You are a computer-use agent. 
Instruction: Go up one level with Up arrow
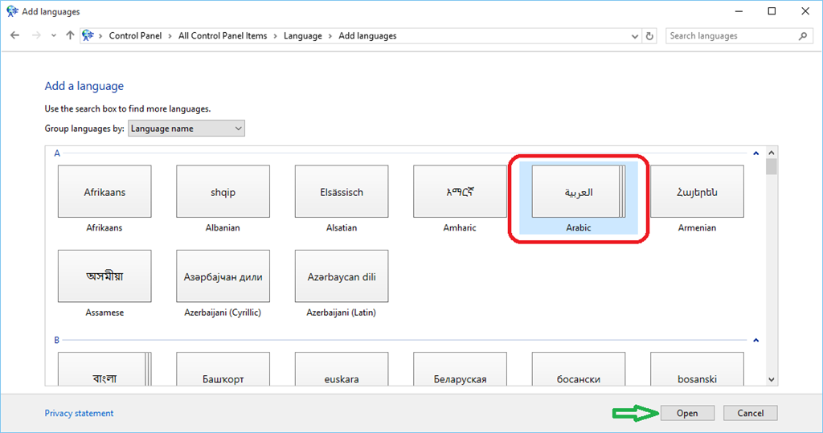pyautogui.click(x=70, y=35)
